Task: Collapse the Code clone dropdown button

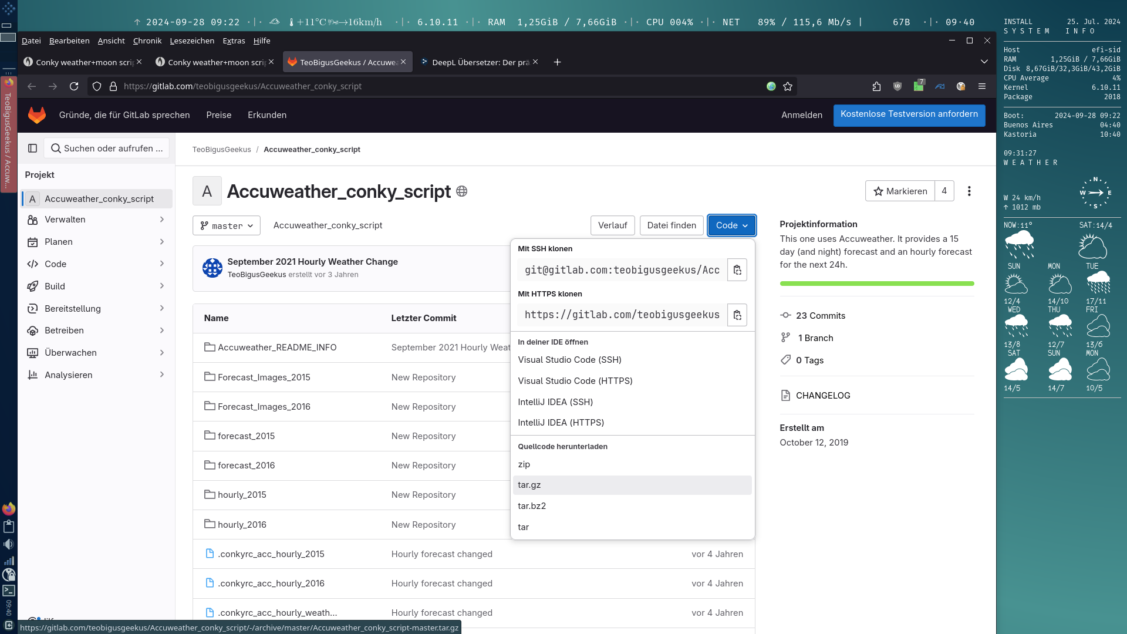Action: [x=731, y=225]
